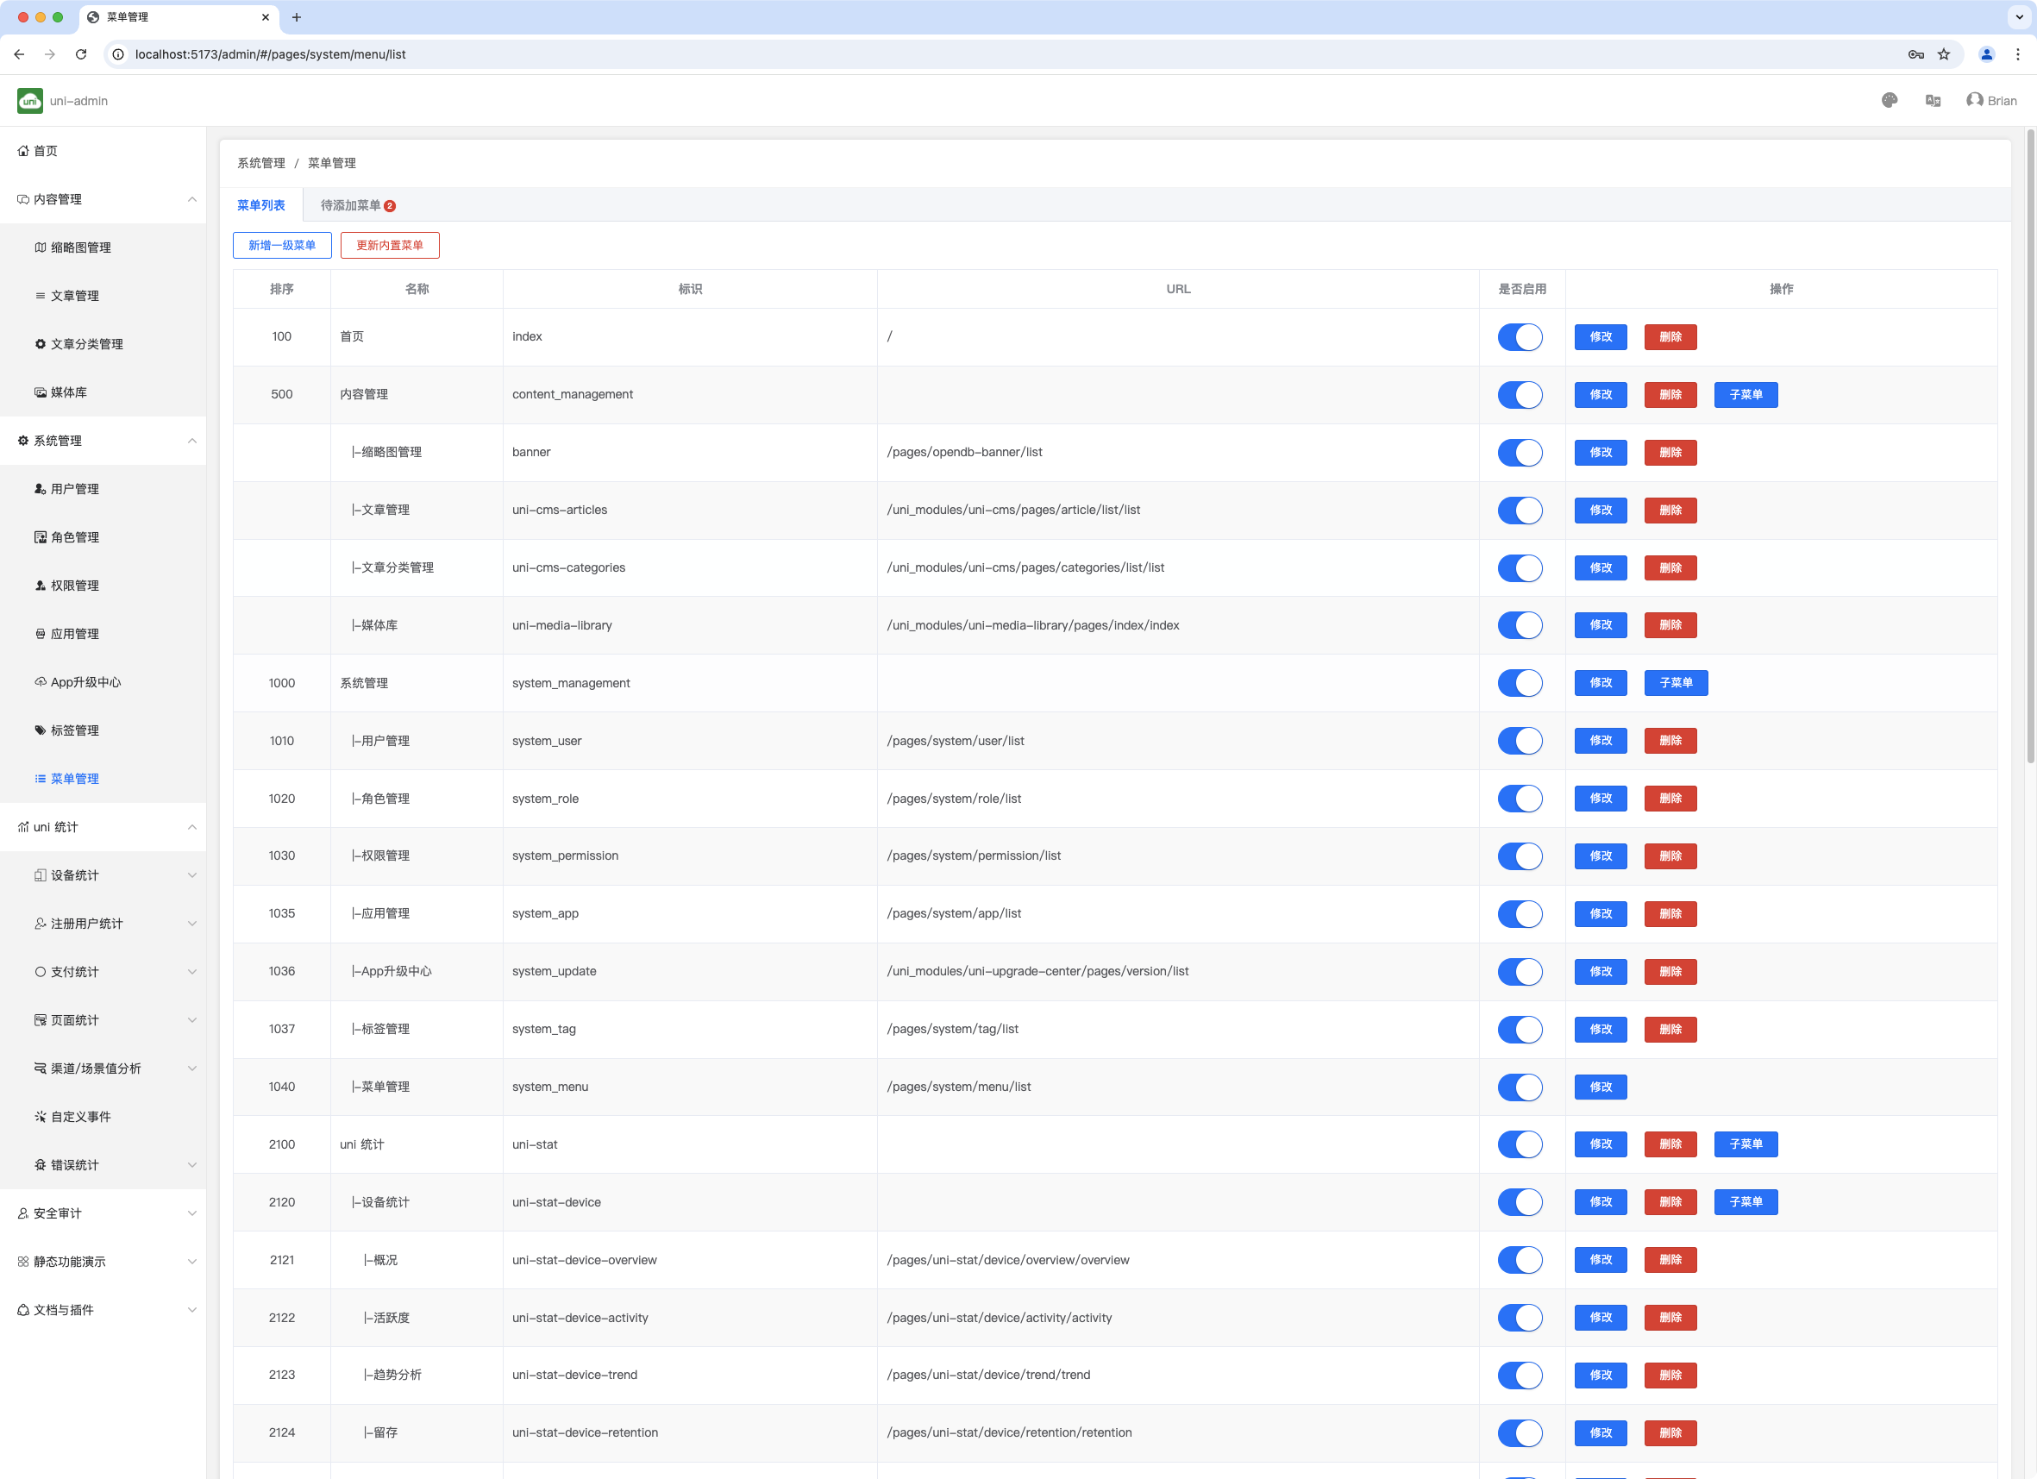Screen dimensions: 2037x1479
Task: Open 标签管理 via its tag icon
Action: pos(41,730)
